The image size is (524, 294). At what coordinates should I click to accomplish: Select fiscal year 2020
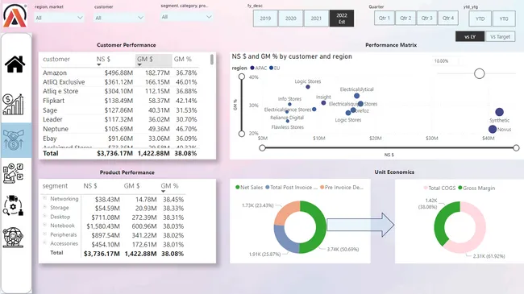pyautogui.click(x=291, y=19)
